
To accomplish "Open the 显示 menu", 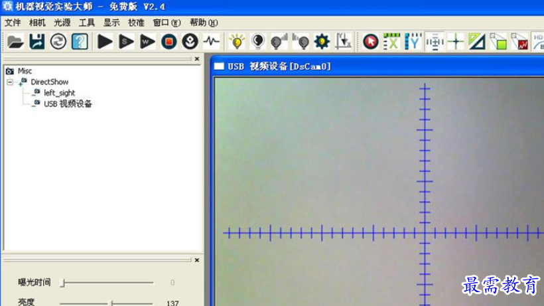I will tap(111, 23).
